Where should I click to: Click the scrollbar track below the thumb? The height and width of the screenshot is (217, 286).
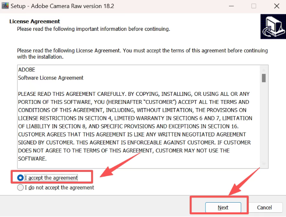click(264, 122)
